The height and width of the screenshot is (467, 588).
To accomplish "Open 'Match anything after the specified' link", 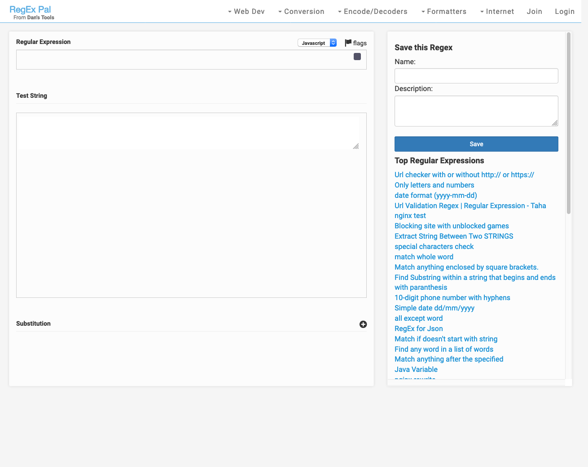I will pyautogui.click(x=449, y=359).
